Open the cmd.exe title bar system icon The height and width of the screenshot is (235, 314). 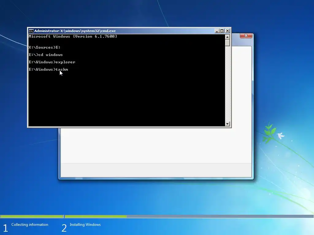(31, 31)
